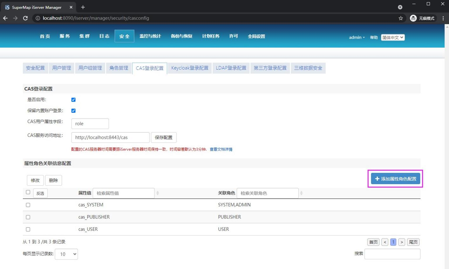Toggle the 是否启用 checkbox
The height and width of the screenshot is (269, 449).
point(73,100)
